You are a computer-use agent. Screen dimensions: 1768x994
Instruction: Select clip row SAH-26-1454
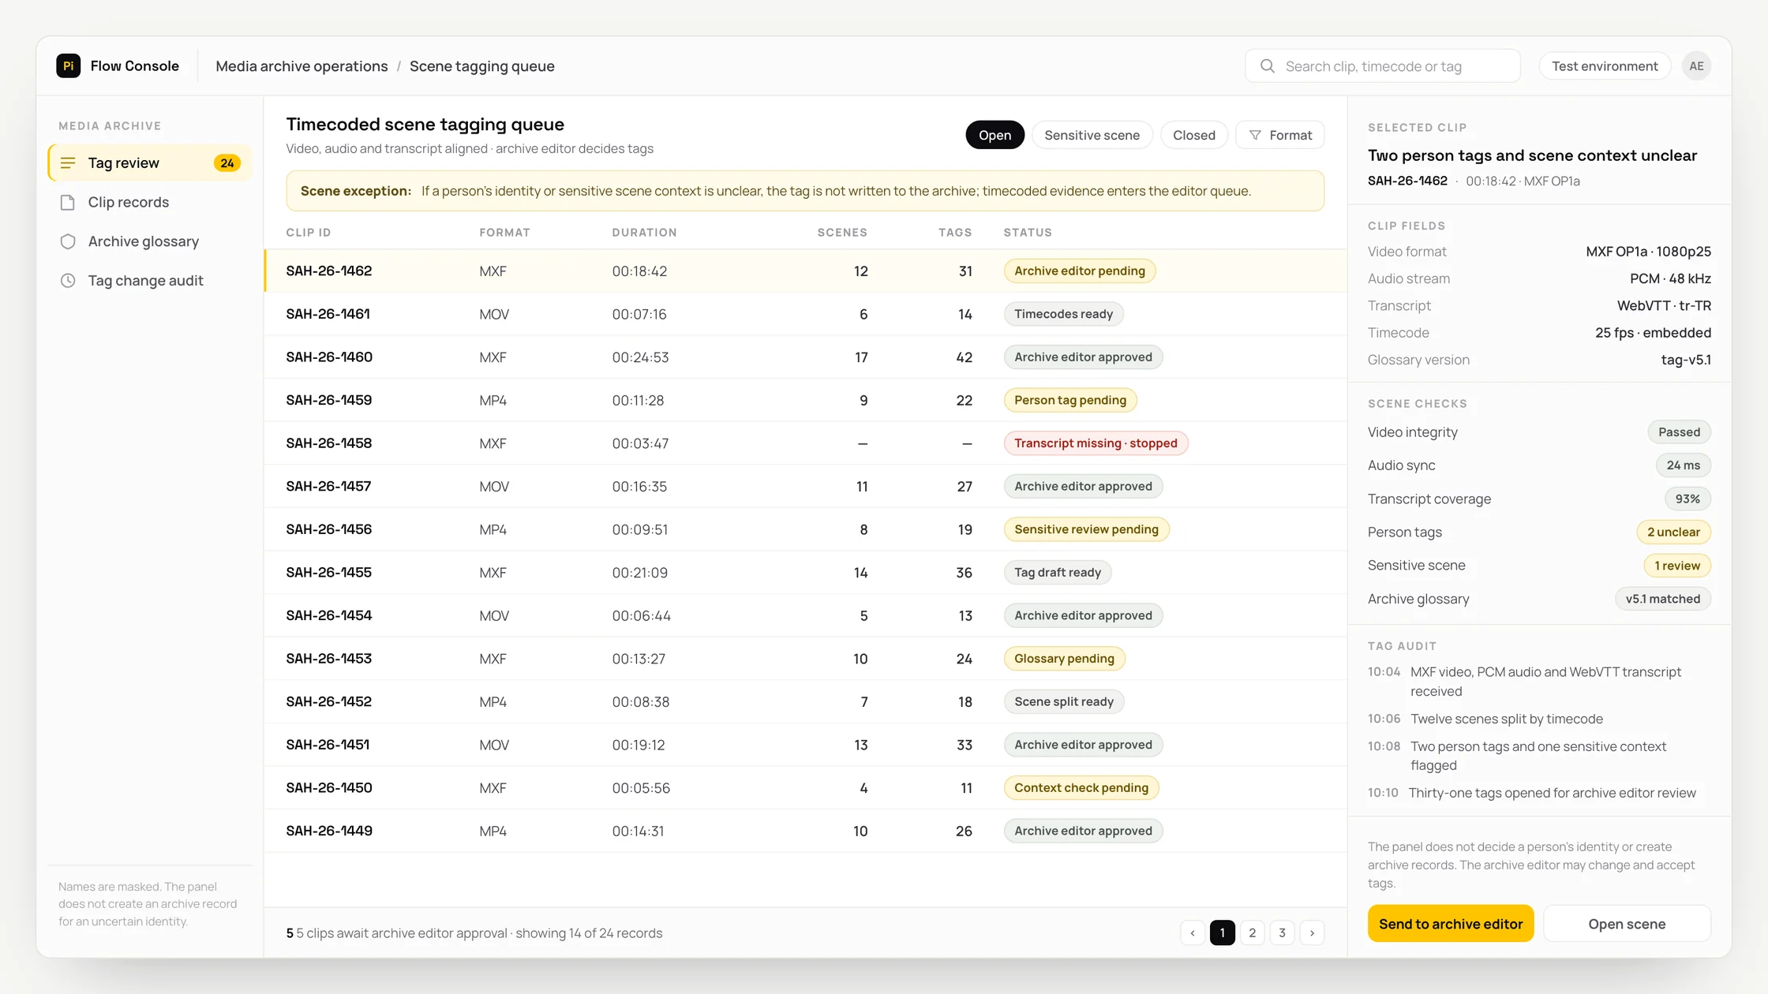point(805,616)
